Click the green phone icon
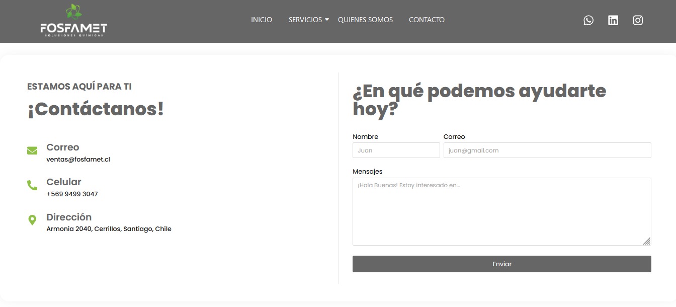Screen dimensions: 676x307 [32, 185]
